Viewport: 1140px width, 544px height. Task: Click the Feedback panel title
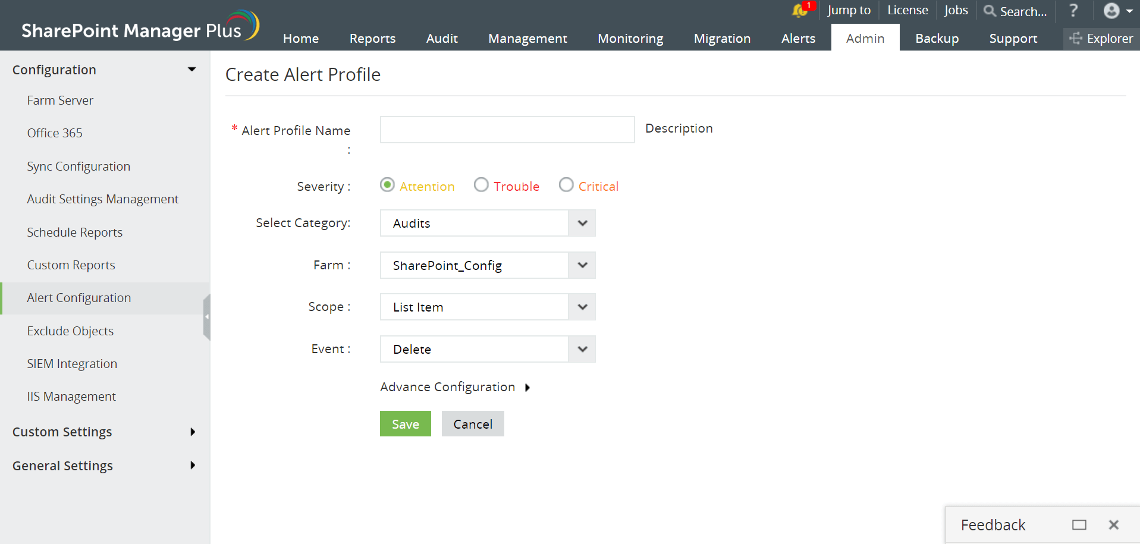point(993,525)
